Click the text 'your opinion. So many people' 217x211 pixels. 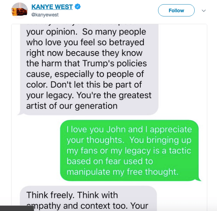[86, 32]
